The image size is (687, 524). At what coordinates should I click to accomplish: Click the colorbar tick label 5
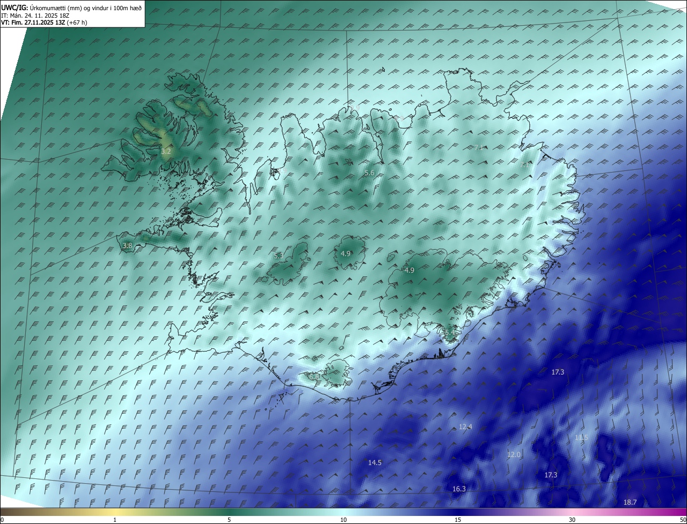coord(229,520)
